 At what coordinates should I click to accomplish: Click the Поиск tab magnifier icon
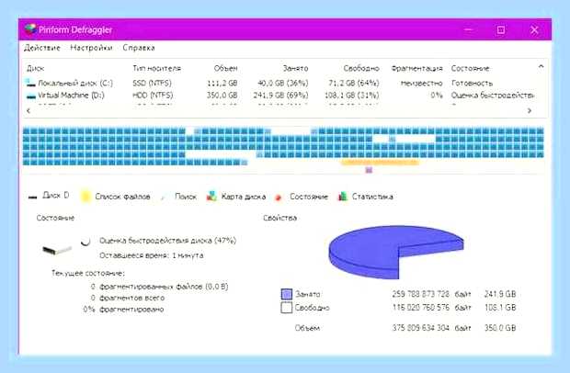(164, 197)
